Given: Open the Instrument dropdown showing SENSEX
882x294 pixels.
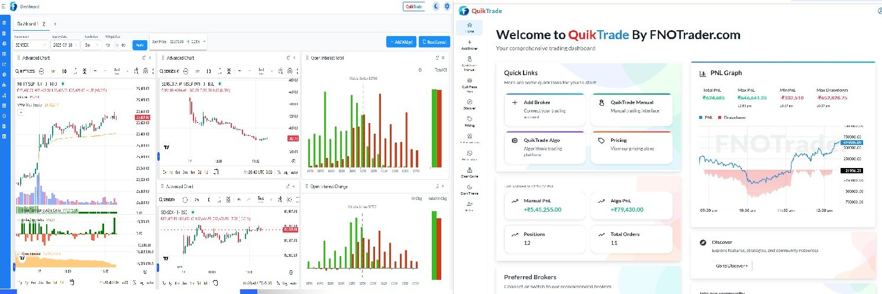Looking at the screenshot, I should coord(31,45).
